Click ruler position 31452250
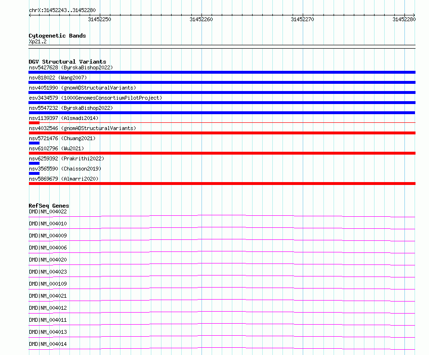Screen dimensions: 429x355 click(100, 19)
